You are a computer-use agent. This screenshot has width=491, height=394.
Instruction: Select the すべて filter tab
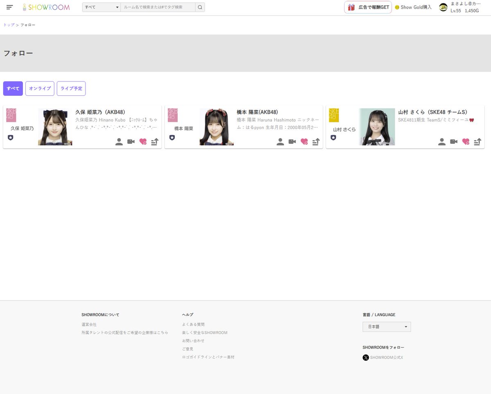pos(13,88)
